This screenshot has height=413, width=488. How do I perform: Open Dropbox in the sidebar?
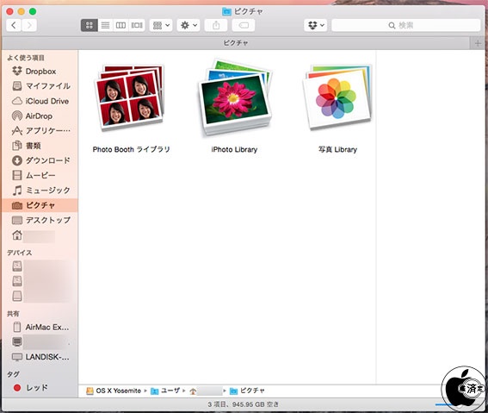(40, 71)
